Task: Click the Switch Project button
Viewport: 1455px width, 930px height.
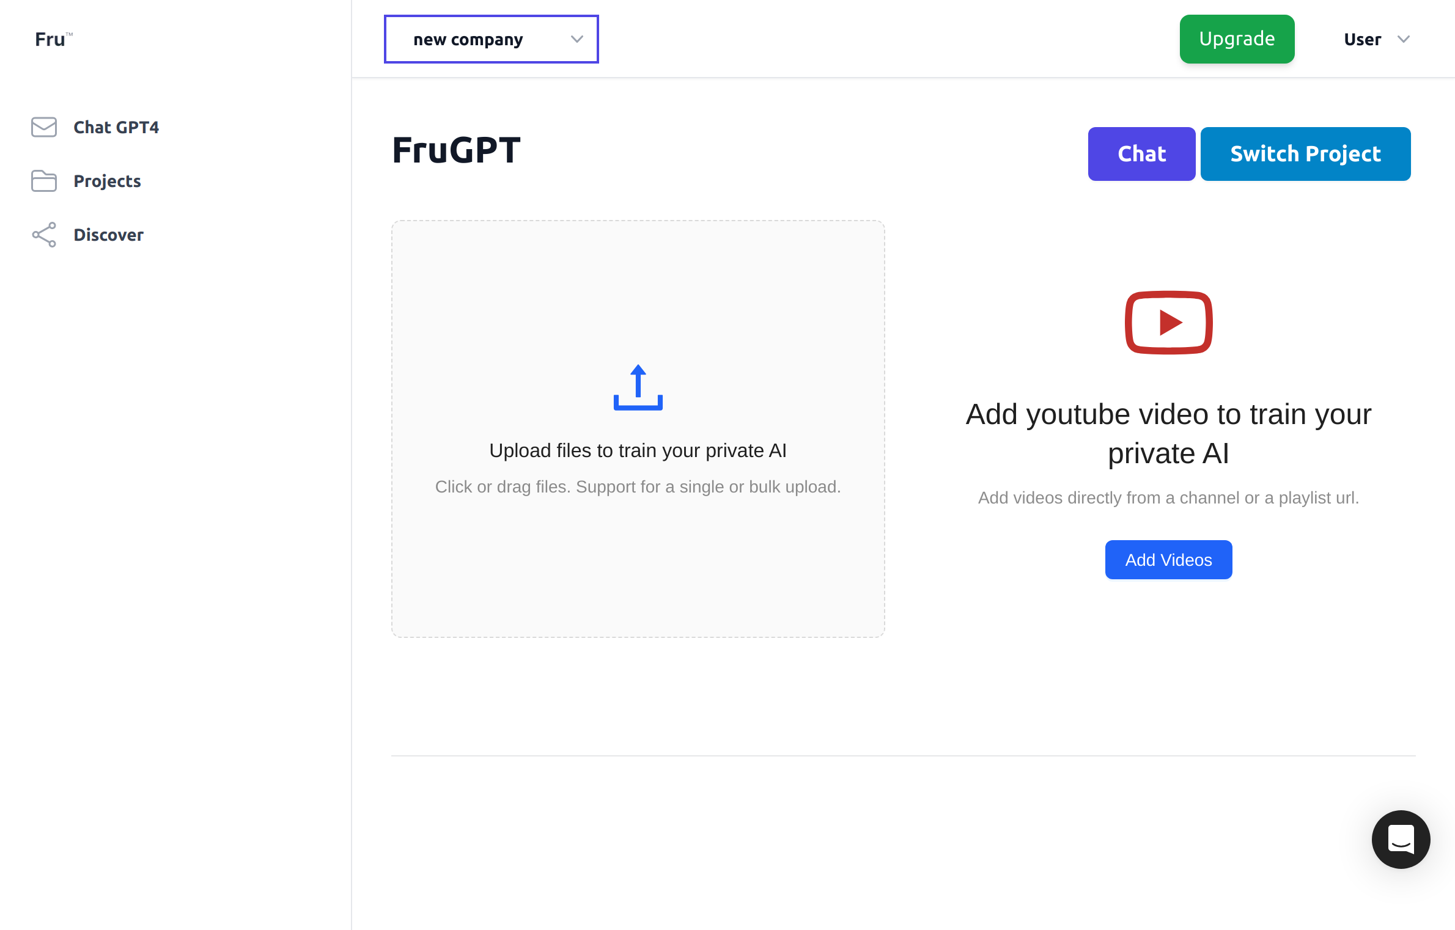Action: pos(1306,154)
